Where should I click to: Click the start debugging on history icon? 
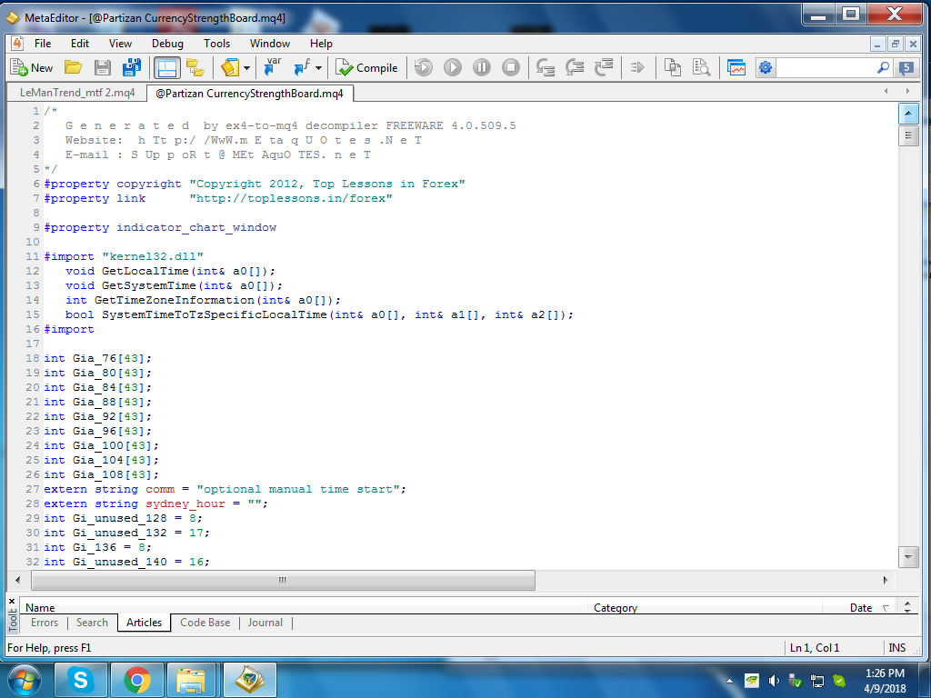pyautogui.click(x=424, y=67)
